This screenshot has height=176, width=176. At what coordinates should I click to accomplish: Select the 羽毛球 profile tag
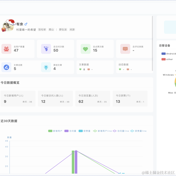click(42, 30)
